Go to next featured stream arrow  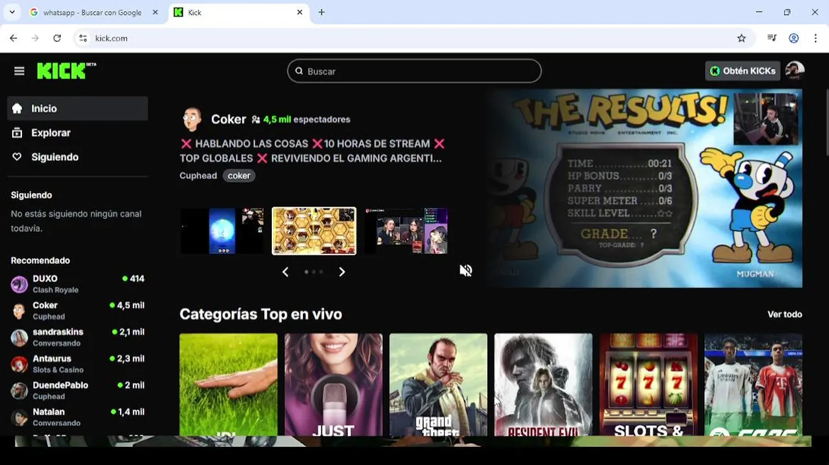[x=342, y=272]
